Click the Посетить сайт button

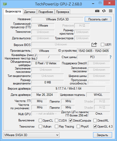(x=98, y=19)
